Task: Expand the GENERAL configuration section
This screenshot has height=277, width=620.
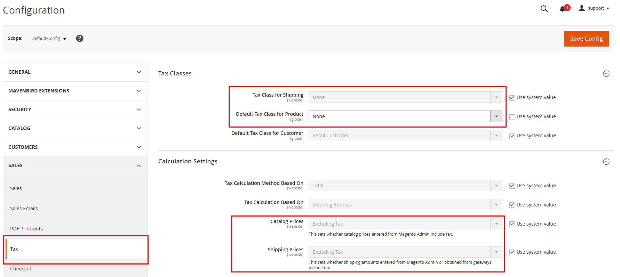Action: point(75,72)
